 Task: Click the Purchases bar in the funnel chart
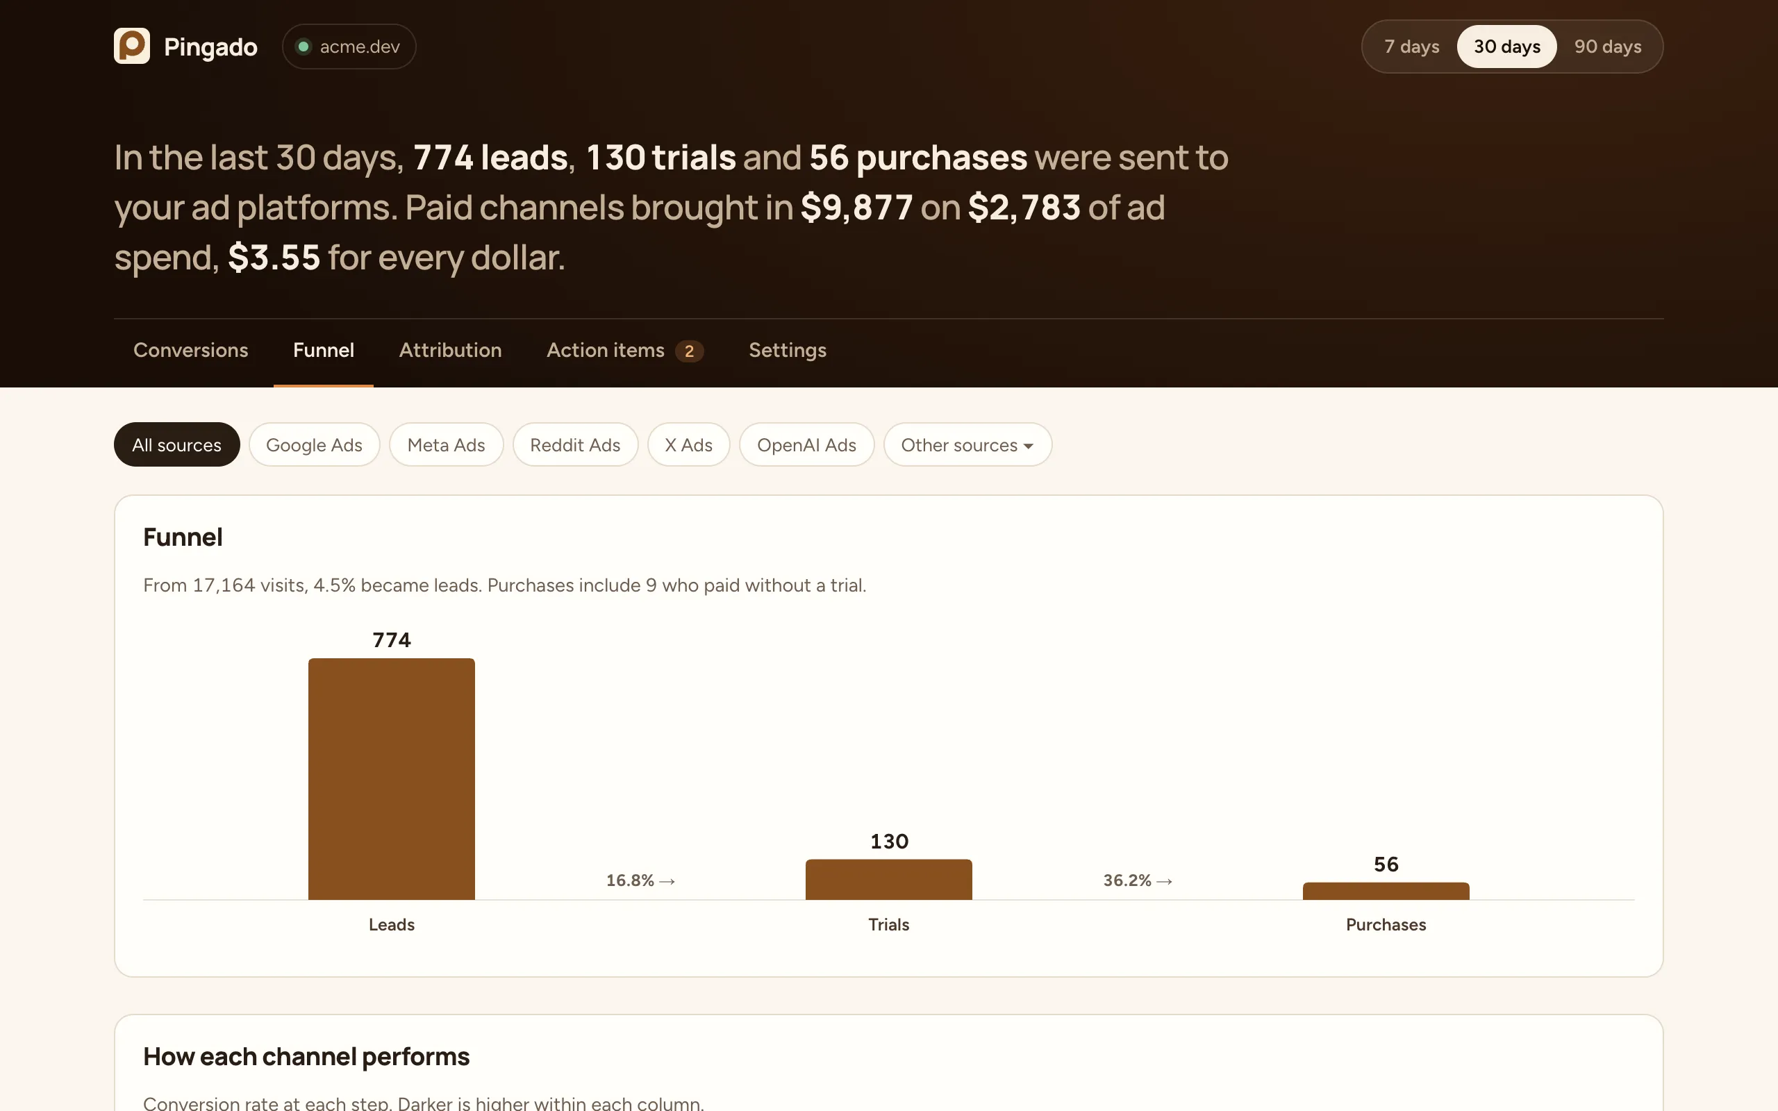[1386, 891]
